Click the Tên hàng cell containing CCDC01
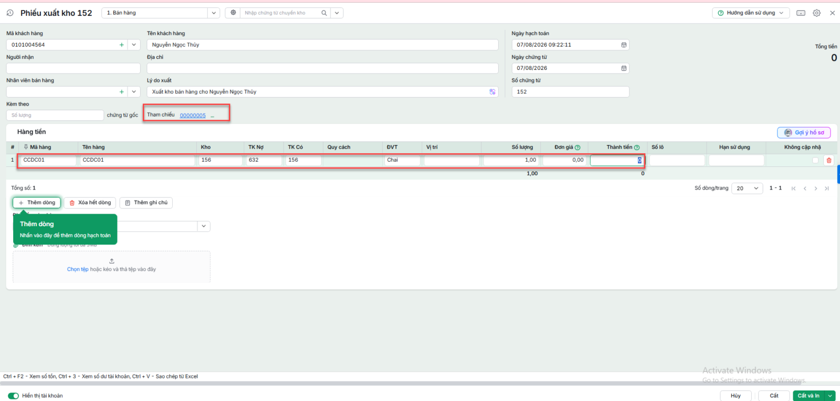840x401 pixels. [x=138, y=160]
